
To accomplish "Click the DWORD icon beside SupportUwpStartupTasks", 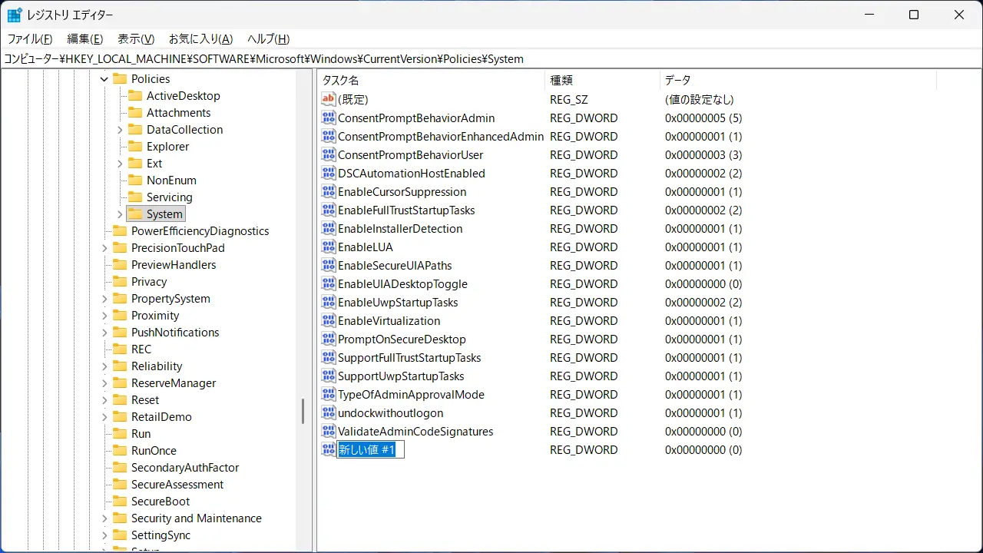I will [329, 376].
